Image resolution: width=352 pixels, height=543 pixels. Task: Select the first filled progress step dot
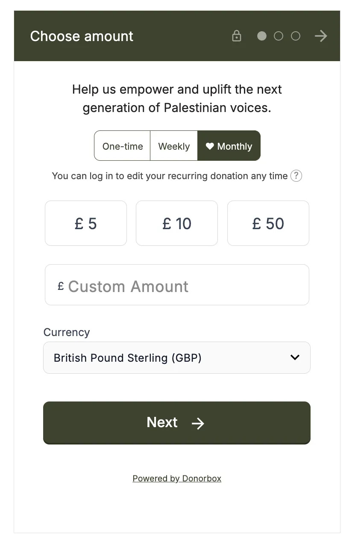coord(262,36)
